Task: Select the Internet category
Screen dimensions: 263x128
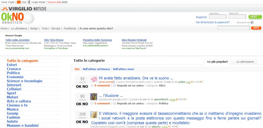Action: click(14, 85)
